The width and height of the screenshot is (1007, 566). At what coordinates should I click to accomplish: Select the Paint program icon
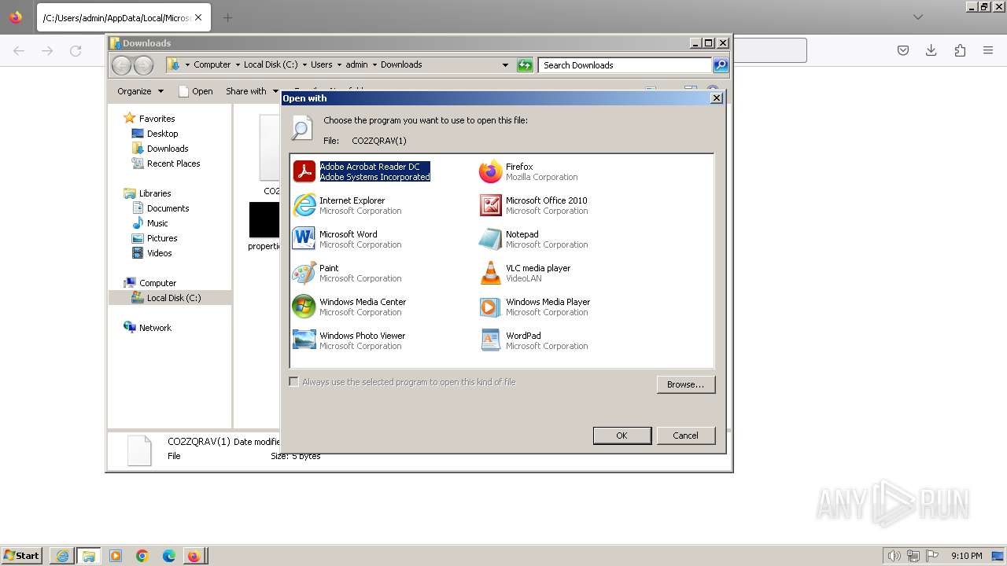304,273
